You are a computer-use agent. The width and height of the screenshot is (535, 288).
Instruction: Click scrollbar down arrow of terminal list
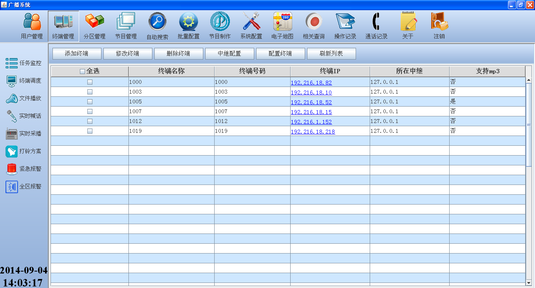coord(528,283)
